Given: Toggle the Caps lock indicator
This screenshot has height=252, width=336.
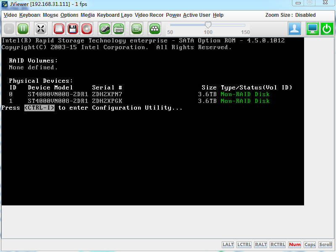Looking at the screenshot, I should (x=310, y=244).
